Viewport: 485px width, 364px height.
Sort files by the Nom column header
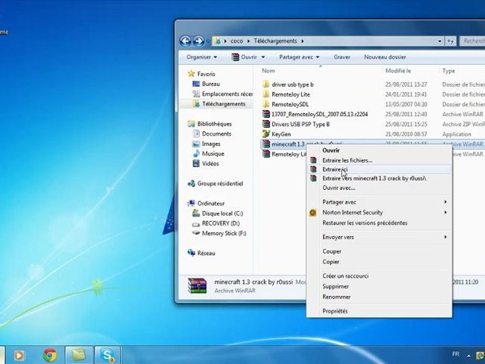tap(268, 71)
